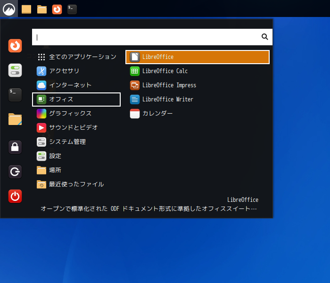Select 全てのアプリケーション category

[x=76, y=57]
